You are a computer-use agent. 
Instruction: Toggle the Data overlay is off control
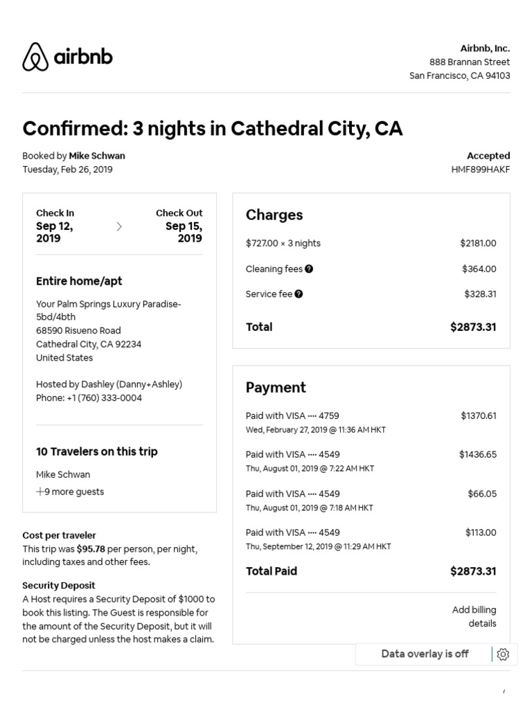click(x=425, y=654)
